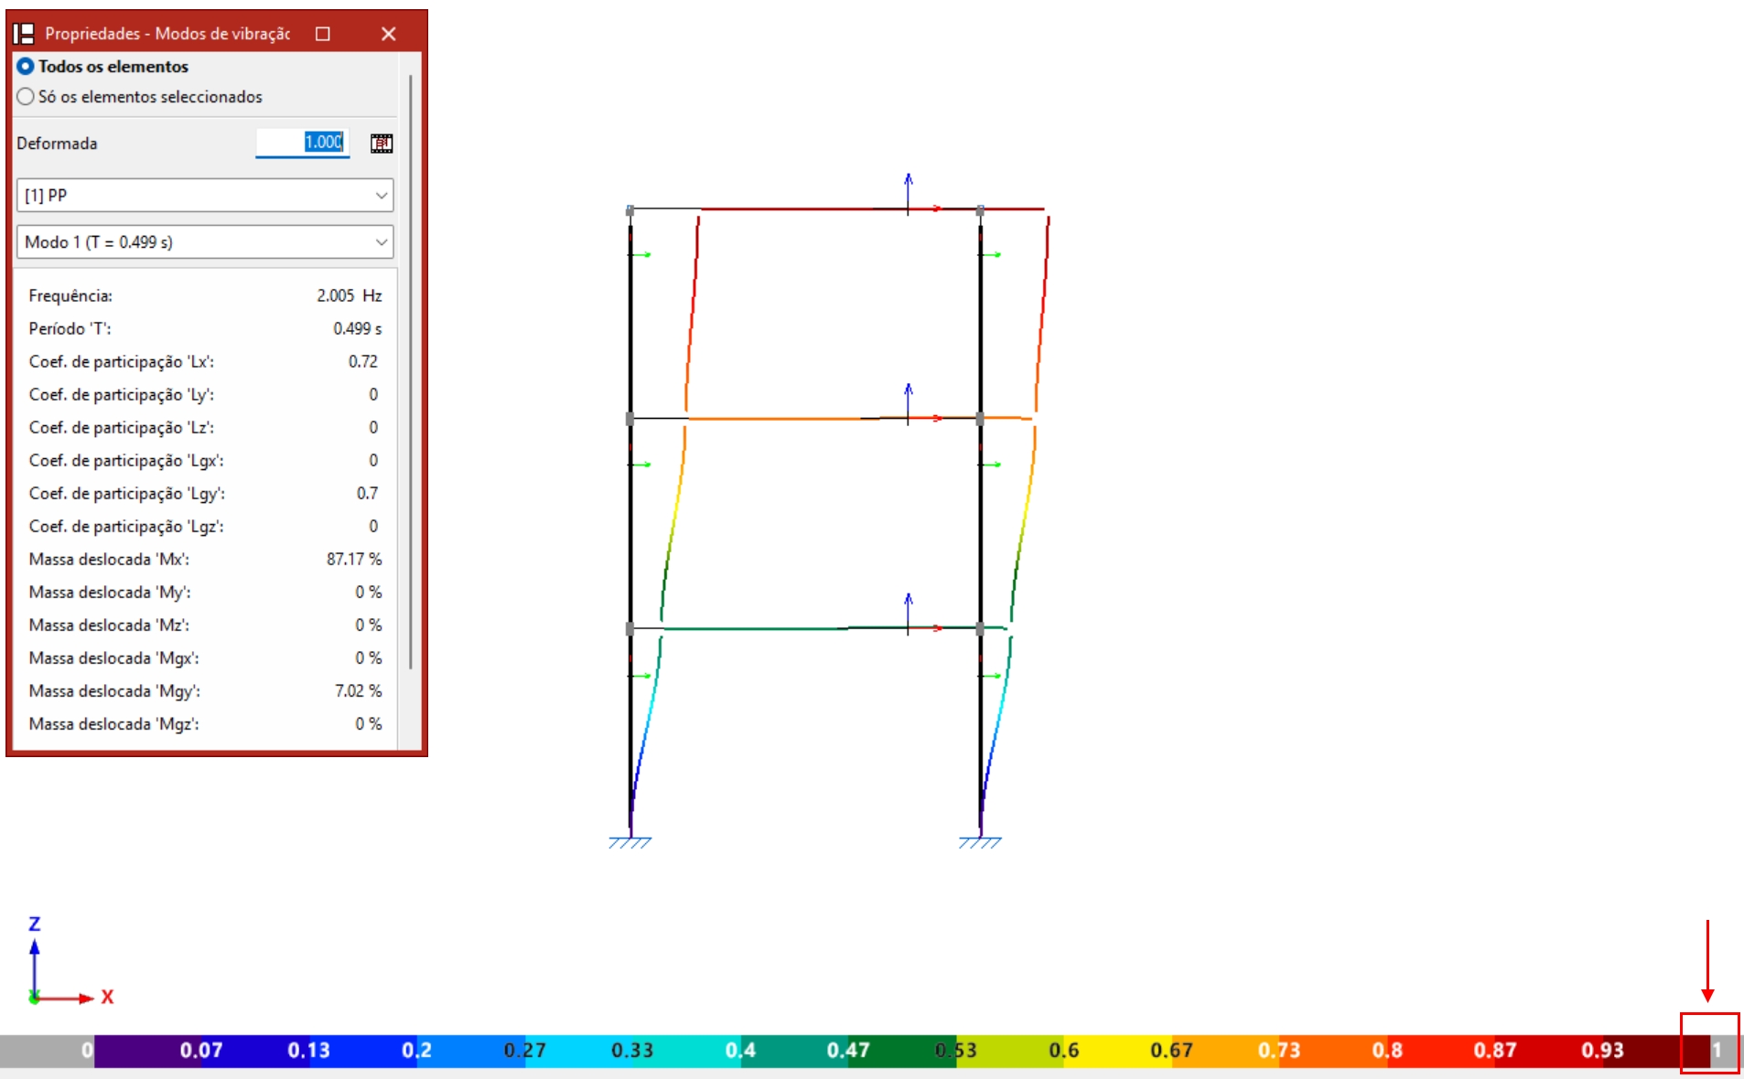Image resolution: width=1744 pixels, height=1079 pixels.
Task: Click the blue upward arrow on top beam
Action: coord(908,192)
